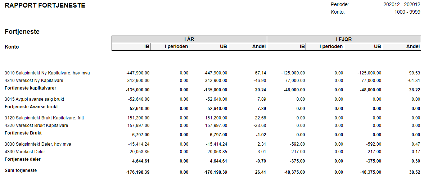
Task: Click the IB value -151,200.00
Action: tap(137, 118)
